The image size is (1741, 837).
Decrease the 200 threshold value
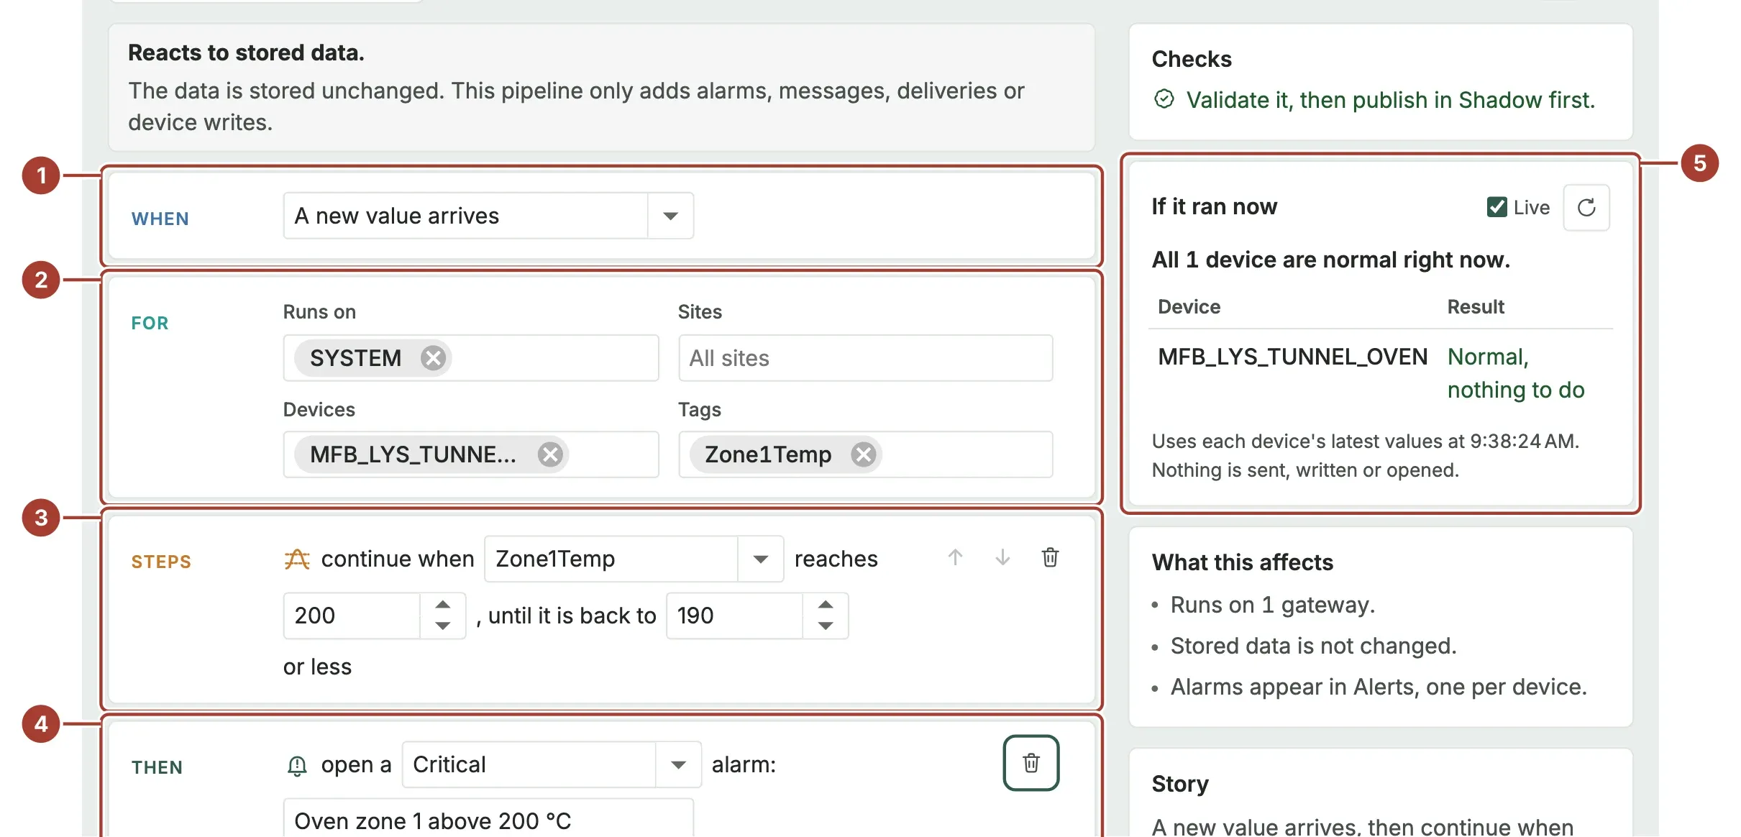pyautogui.click(x=443, y=626)
